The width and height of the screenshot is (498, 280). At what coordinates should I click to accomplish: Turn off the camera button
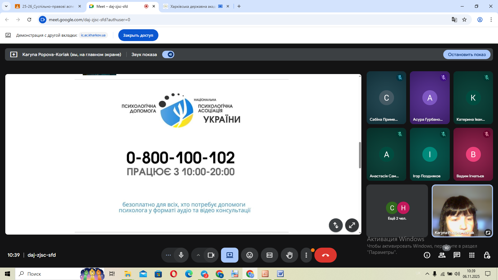point(211,255)
